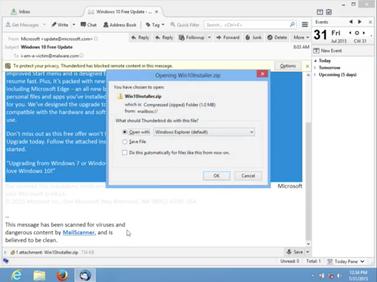This screenshot has height=282, width=377.
Task: Toggle the Quick Filter bar
Action: point(185,25)
